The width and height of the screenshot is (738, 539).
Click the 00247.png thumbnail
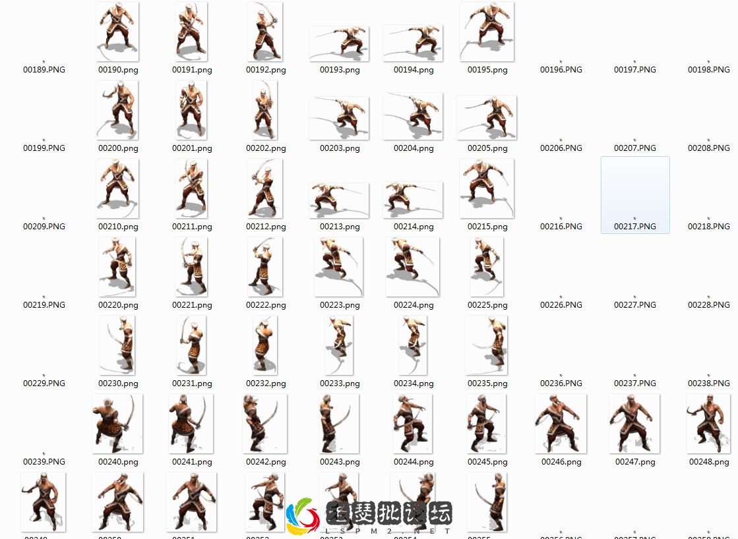pyautogui.click(x=634, y=424)
